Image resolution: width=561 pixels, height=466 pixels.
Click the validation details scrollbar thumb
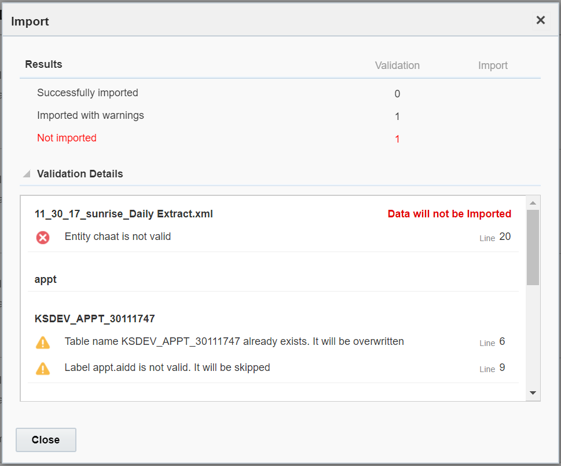pyautogui.click(x=533, y=246)
